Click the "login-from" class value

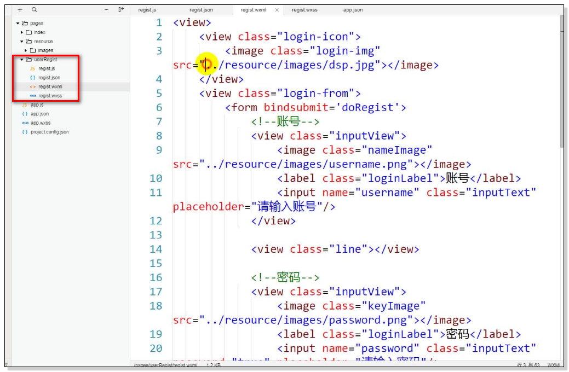coord(315,94)
